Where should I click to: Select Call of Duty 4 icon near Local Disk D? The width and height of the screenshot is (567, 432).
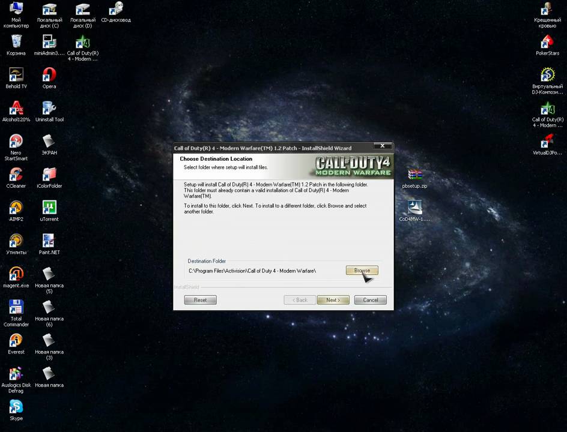(82, 48)
